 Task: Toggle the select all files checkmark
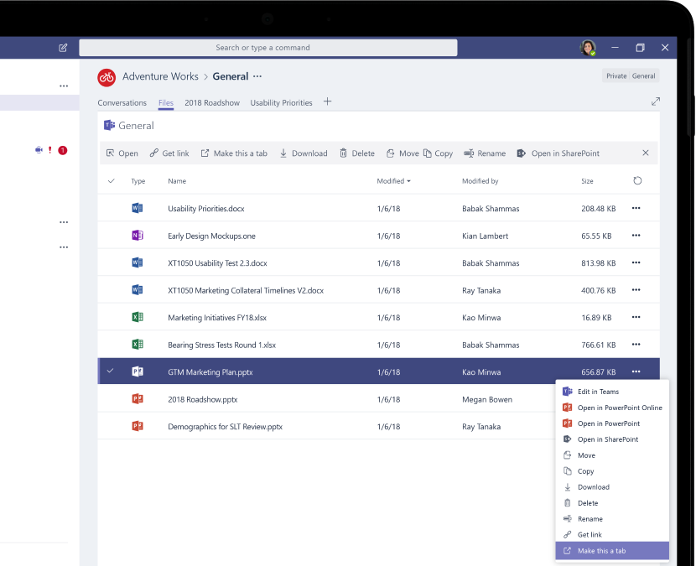pyautogui.click(x=111, y=180)
